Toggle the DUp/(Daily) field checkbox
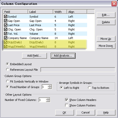 coord(6,42)
